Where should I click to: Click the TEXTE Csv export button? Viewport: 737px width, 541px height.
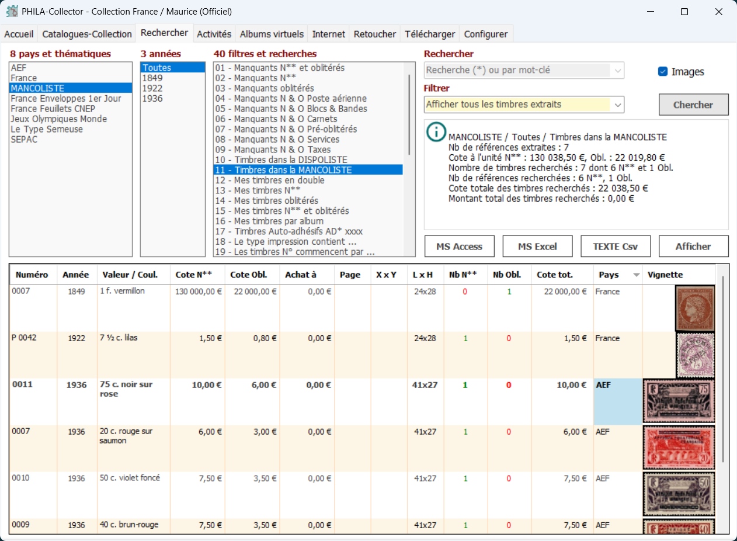pyautogui.click(x=616, y=247)
